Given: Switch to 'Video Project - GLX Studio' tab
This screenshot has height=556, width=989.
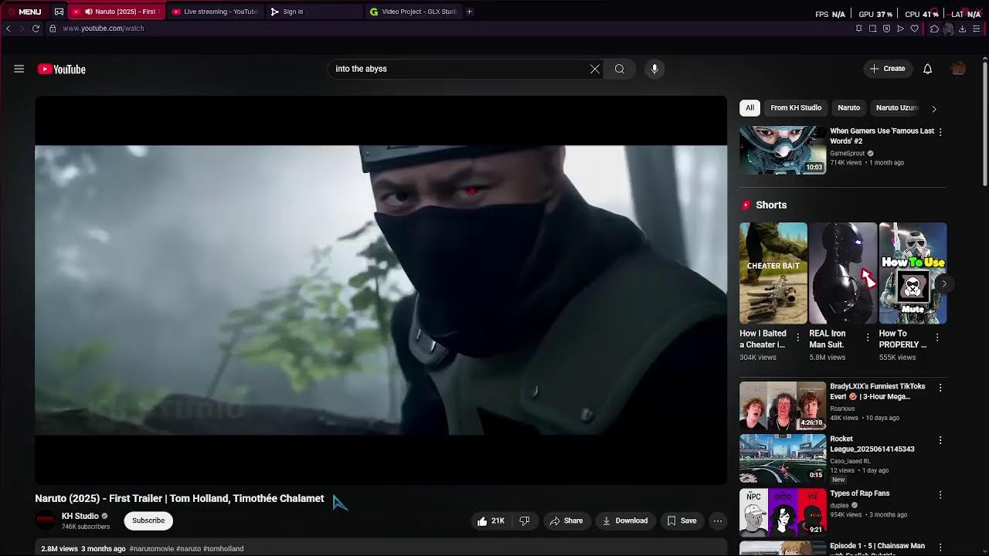Looking at the screenshot, I should (413, 12).
